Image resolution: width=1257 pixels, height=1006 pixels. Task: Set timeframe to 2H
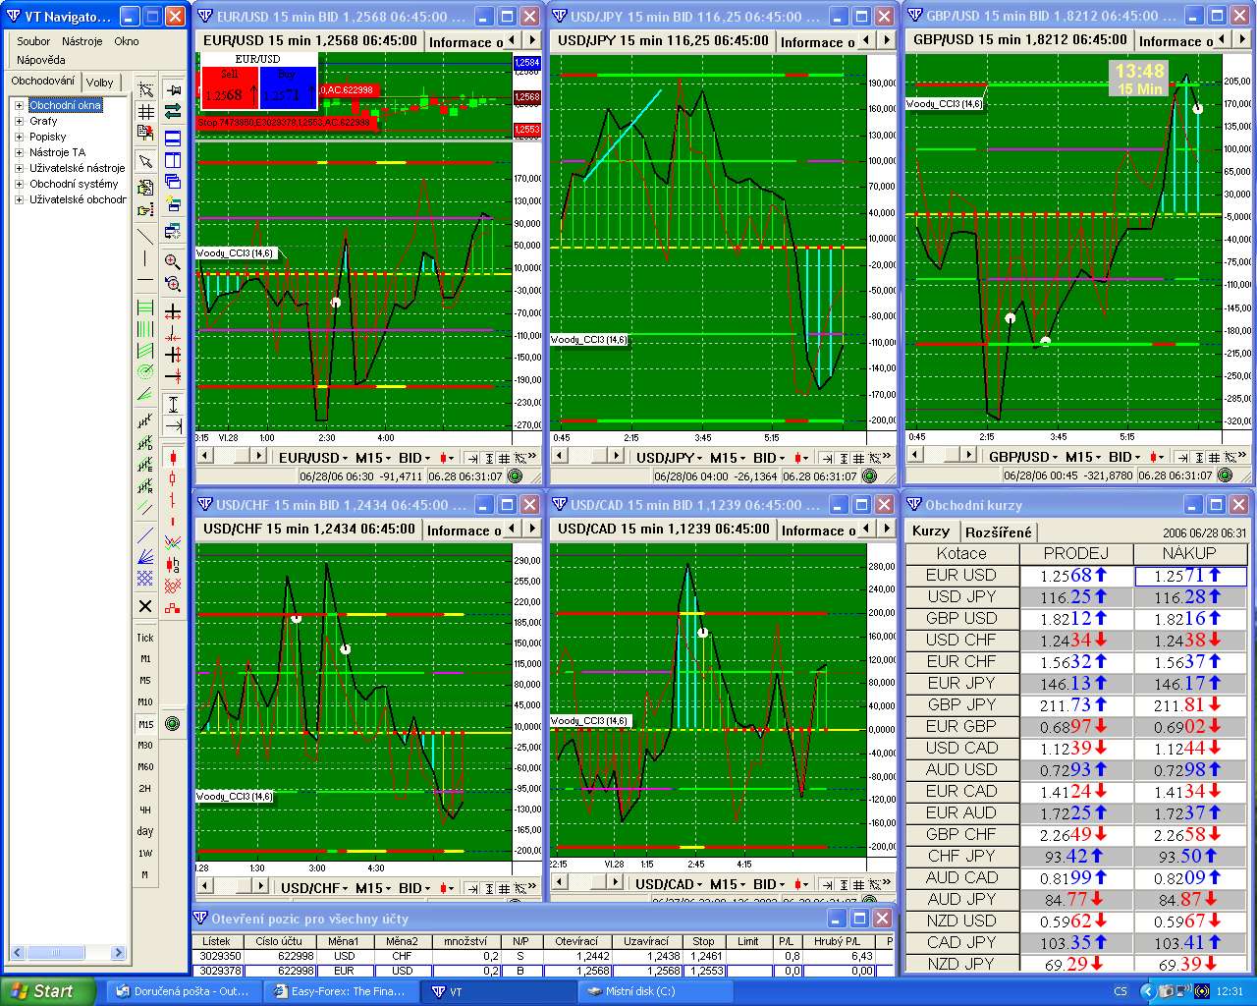click(x=145, y=789)
